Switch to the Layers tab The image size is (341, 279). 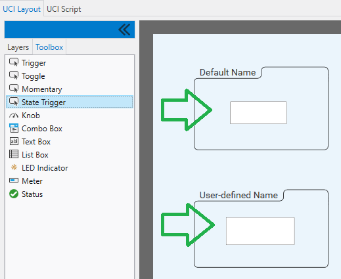[18, 47]
